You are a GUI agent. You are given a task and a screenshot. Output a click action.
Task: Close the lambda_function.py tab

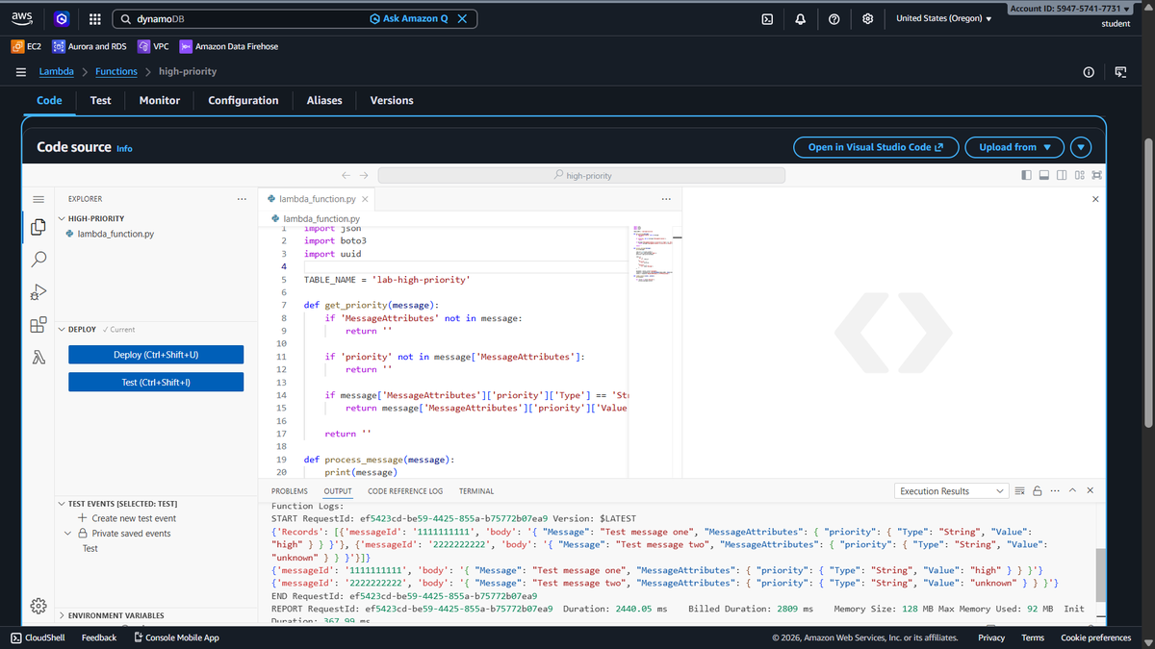365,199
